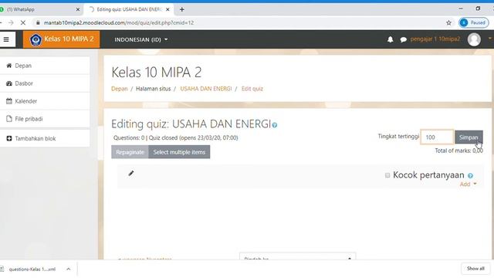Open help icon beside Kocok pertanyaan

point(470,175)
